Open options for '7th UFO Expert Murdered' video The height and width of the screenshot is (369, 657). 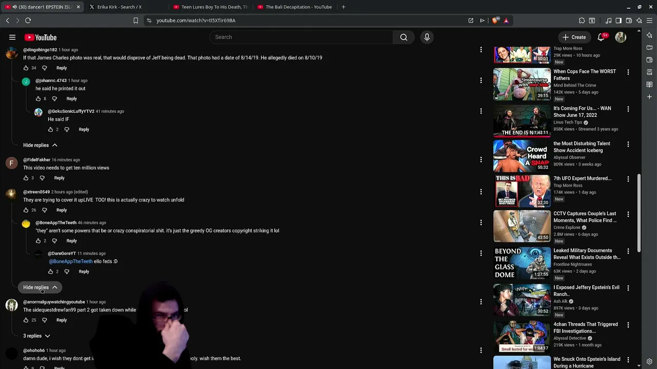[628, 179]
